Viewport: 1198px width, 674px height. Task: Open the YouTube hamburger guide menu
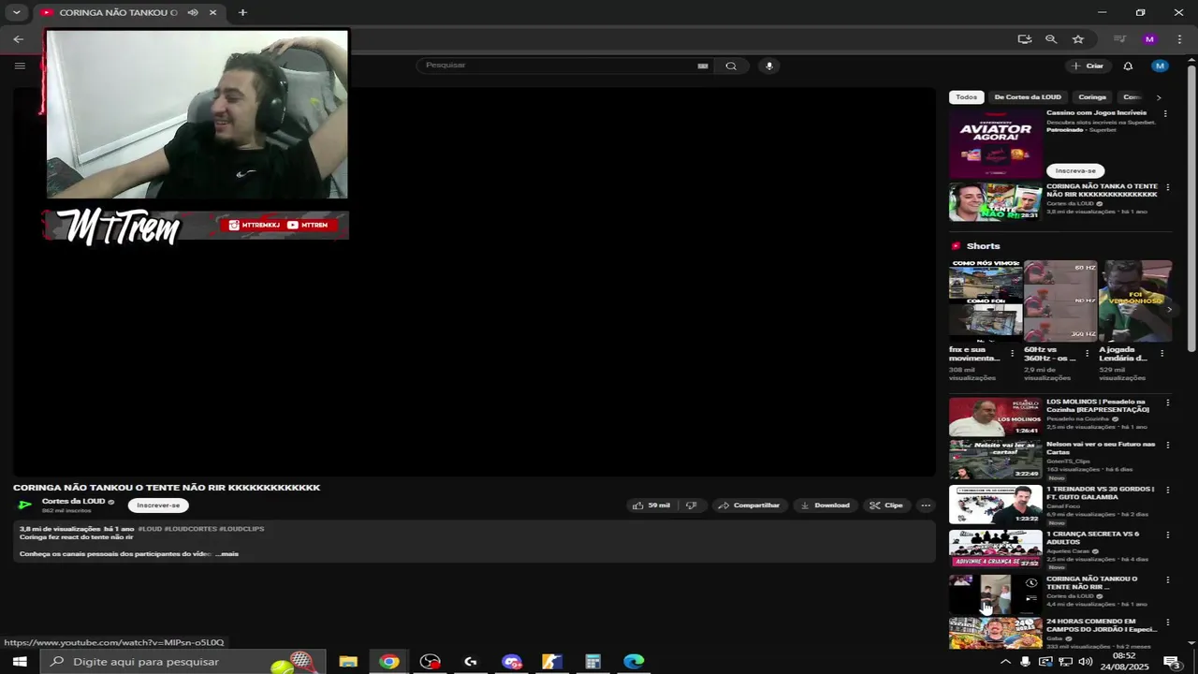point(20,66)
